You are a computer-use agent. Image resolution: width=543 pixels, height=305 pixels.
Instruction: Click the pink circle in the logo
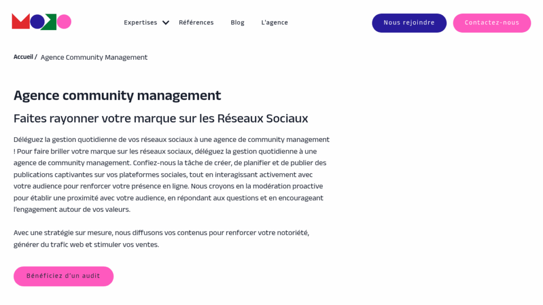pos(64,22)
